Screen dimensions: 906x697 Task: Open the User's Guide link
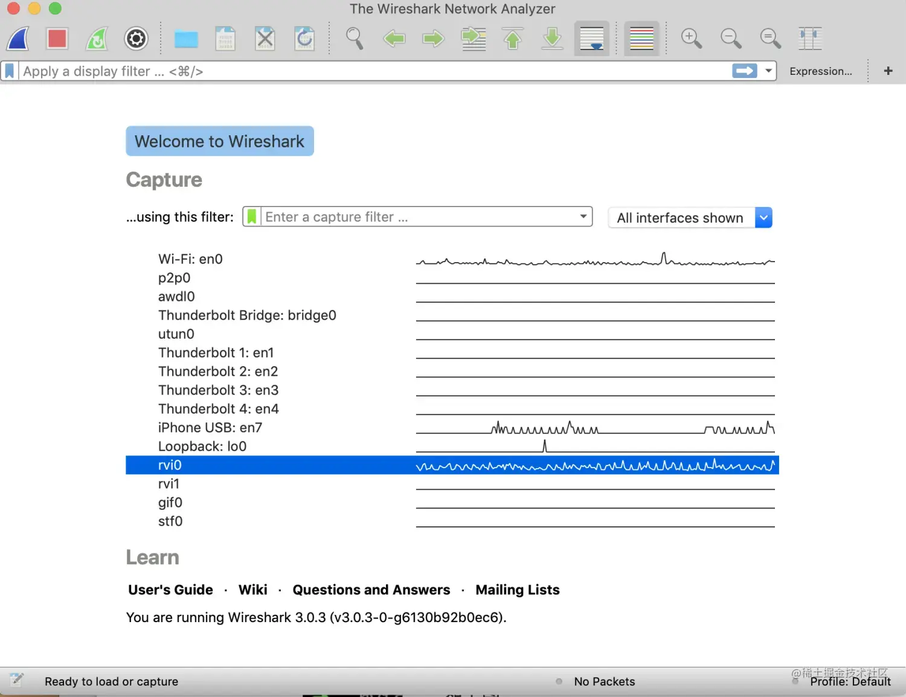[x=170, y=589]
